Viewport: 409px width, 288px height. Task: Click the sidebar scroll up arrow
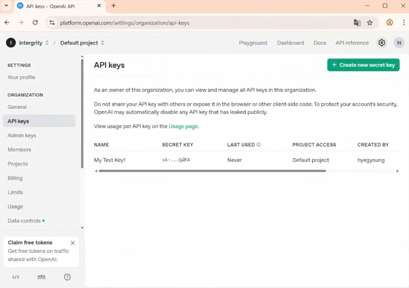pos(82,56)
